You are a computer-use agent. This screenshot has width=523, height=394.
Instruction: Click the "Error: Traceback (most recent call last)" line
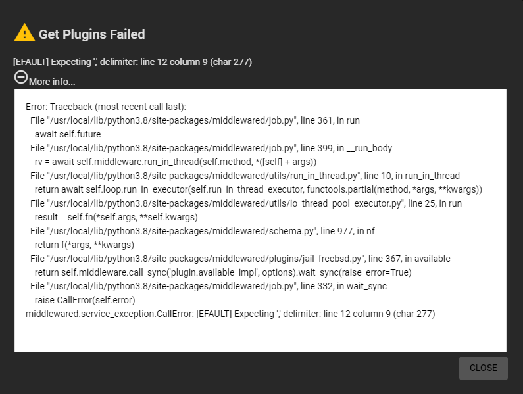point(106,107)
